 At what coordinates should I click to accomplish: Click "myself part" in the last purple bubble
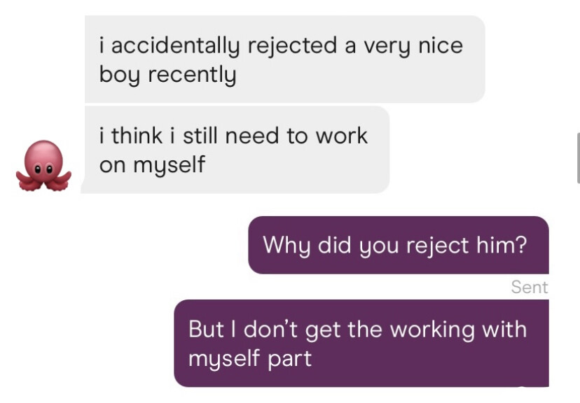coord(249,358)
